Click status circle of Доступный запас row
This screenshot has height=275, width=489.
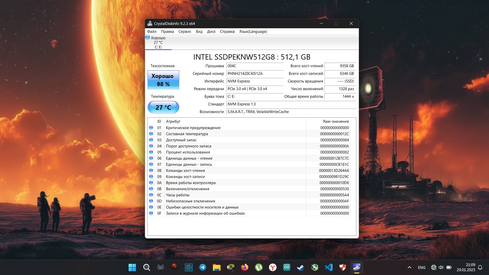151,140
